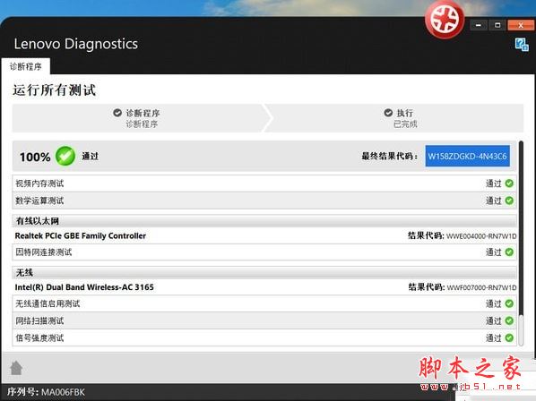The height and width of the screenshot is (401, 536).
Task: Click the 有线以太网 section header
Action: coord(264,221)
